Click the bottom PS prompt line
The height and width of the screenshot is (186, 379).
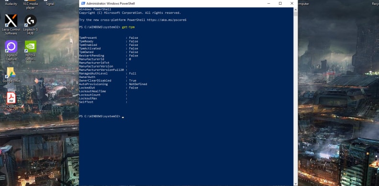tap(101, 117)
